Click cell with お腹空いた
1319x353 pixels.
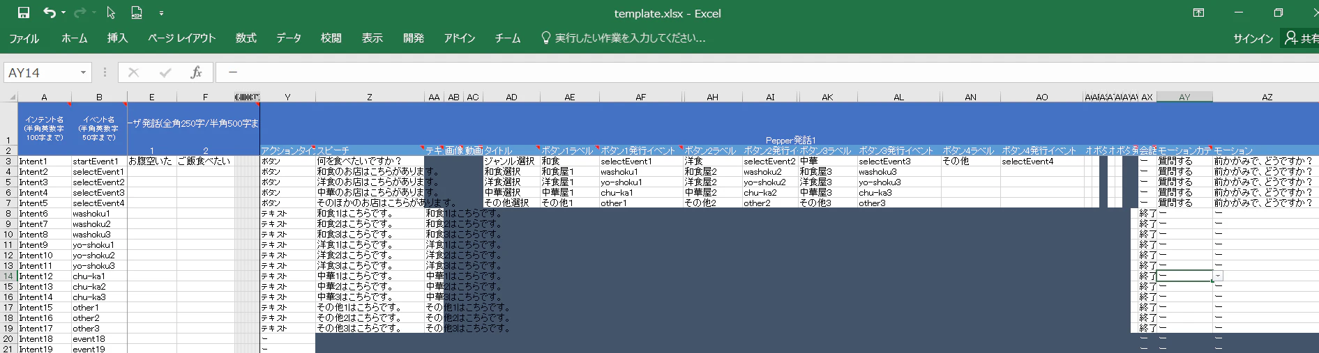(x=151, y=162)
